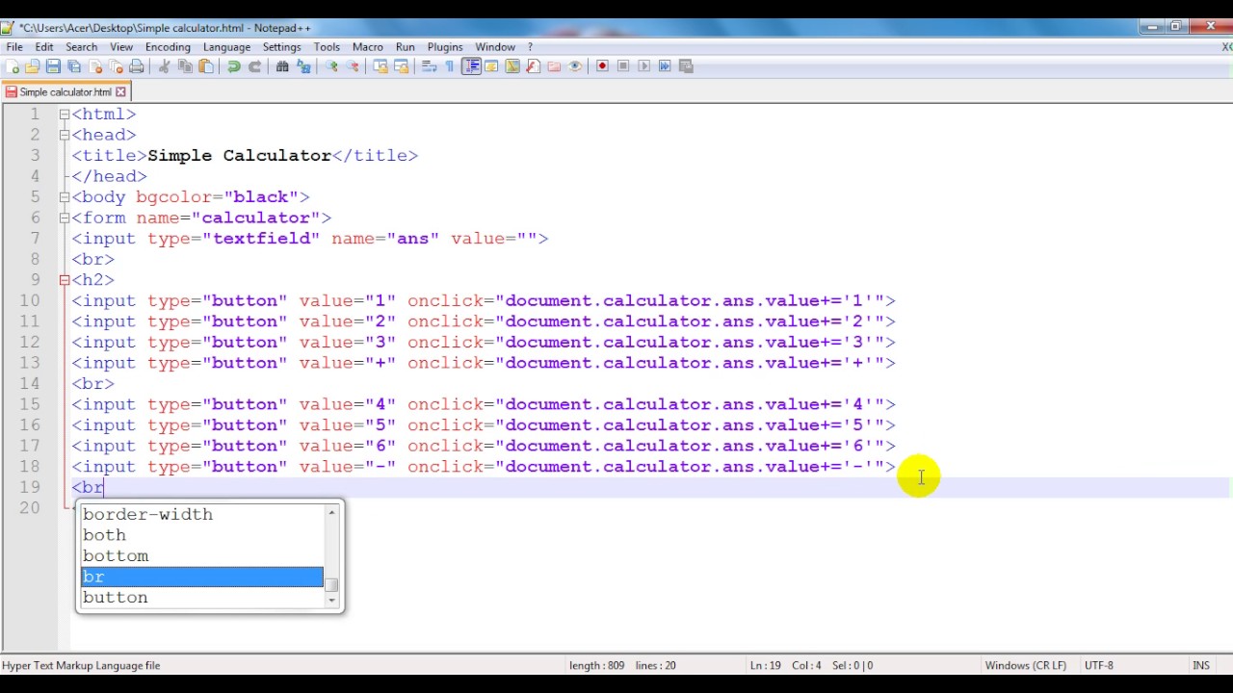The image size is (1233, 693).
Task: Toggle the Indent Guide toolbar icon
Action: 471,66
